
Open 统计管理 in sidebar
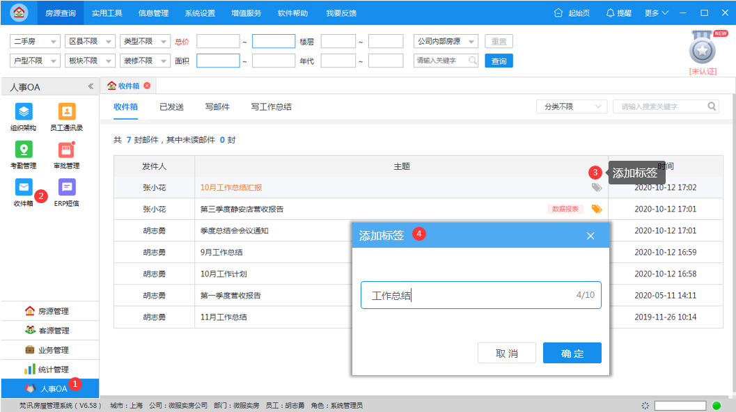pos(49,370)
